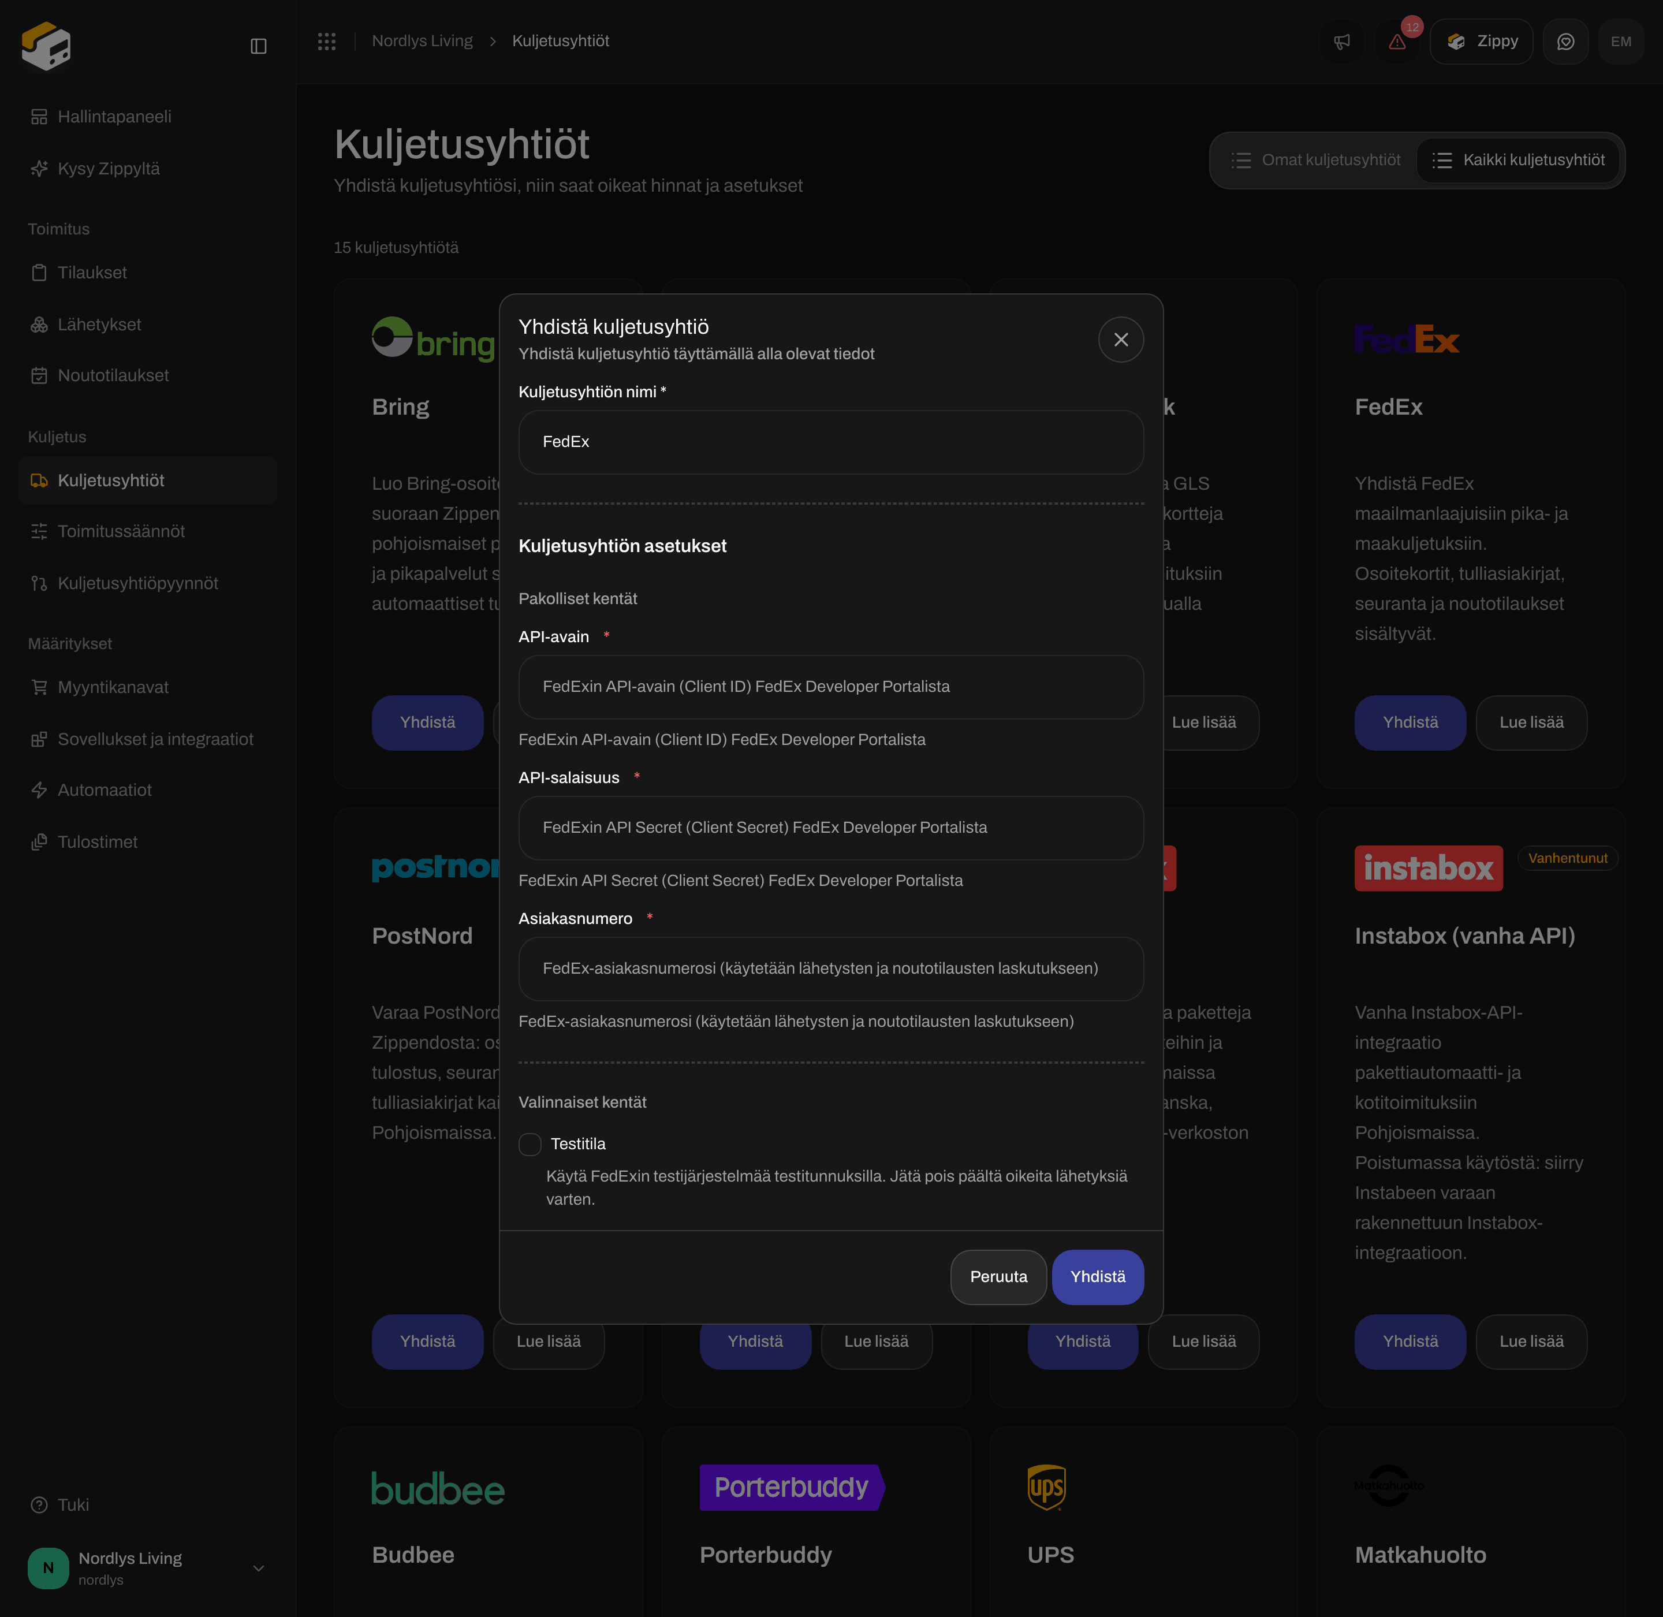Open Kuljetusyhtiöpyynnöt in sidebar

(x=148, y=583)
